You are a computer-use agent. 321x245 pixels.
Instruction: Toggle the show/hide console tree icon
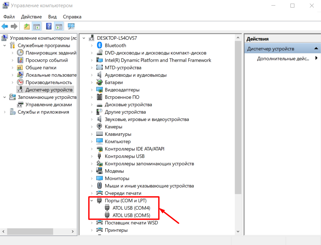37,26
